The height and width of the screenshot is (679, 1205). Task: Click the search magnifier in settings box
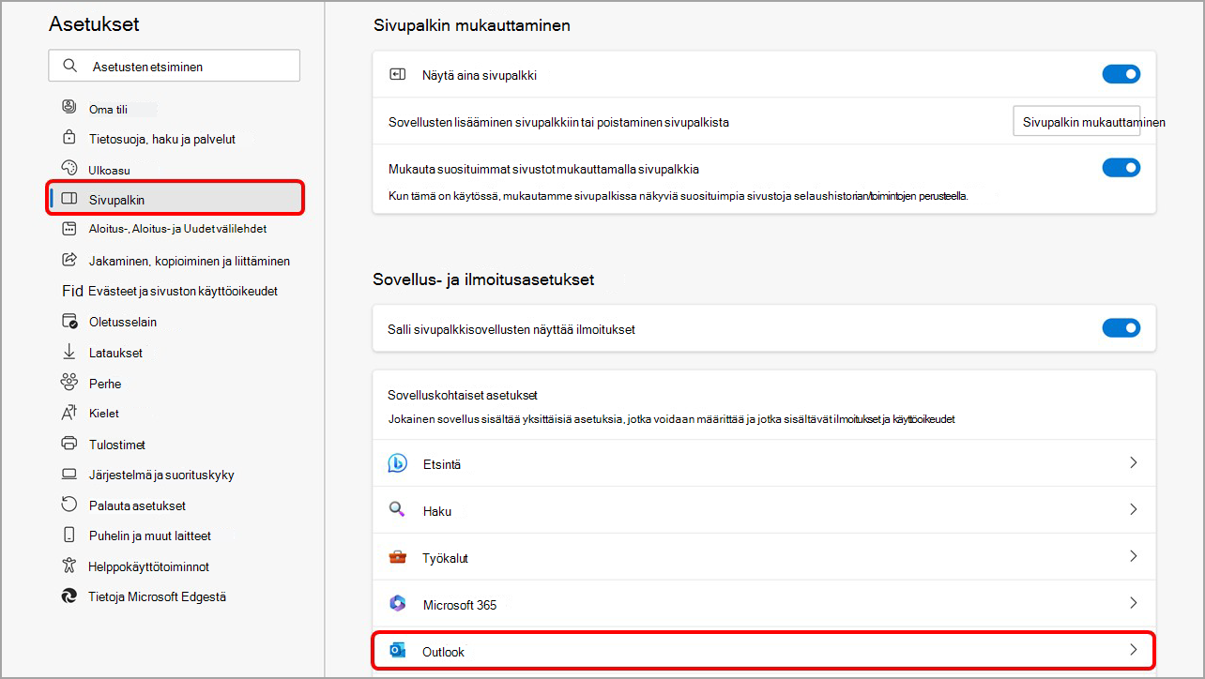pos(69,67)
